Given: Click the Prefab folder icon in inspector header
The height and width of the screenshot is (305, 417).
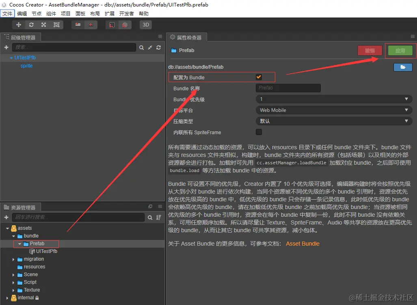Looking at the screenshot, I should [x=174, y=50].
